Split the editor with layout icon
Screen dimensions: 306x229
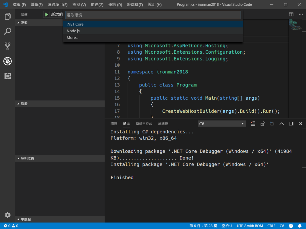291,14
